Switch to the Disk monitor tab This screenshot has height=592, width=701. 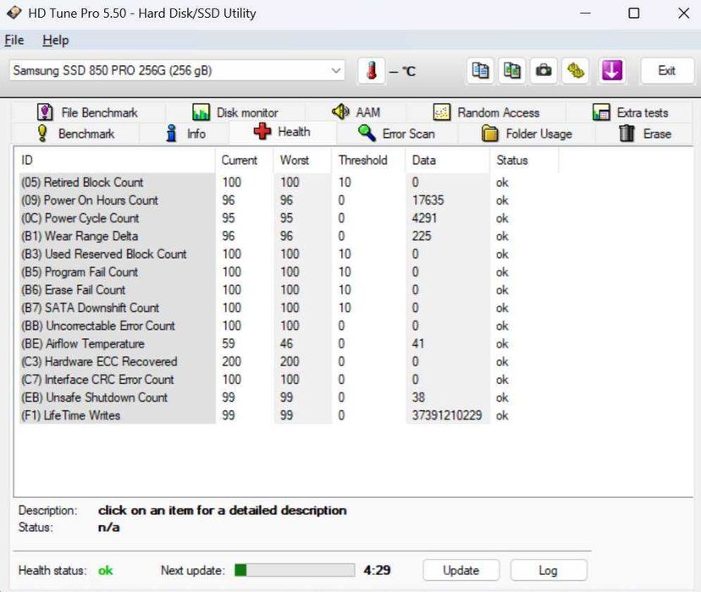235,112
